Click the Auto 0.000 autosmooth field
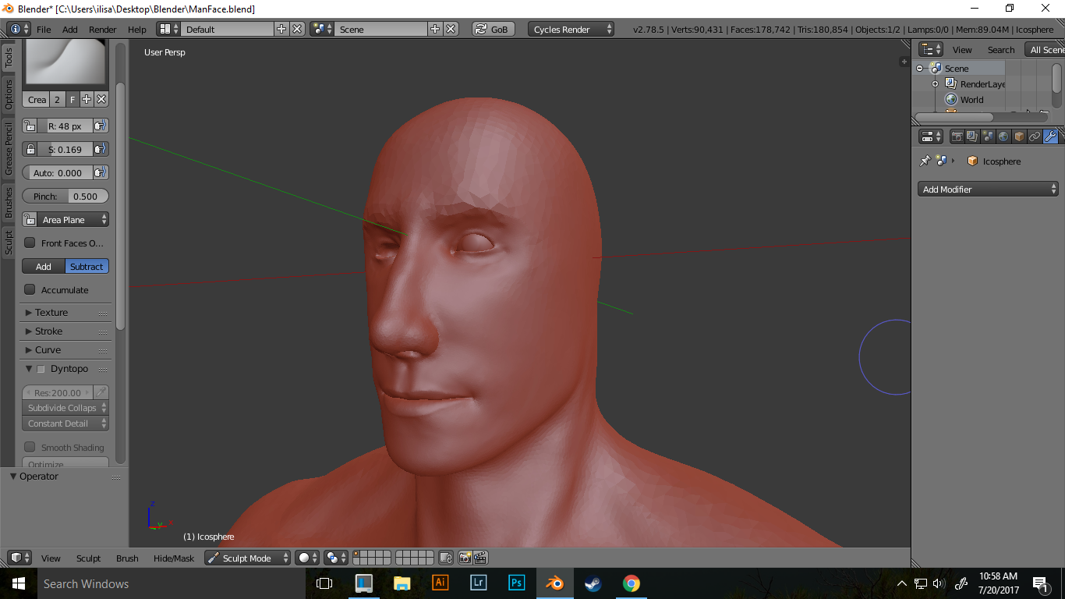Screen dimensions: 1065x599 point(58,172)
